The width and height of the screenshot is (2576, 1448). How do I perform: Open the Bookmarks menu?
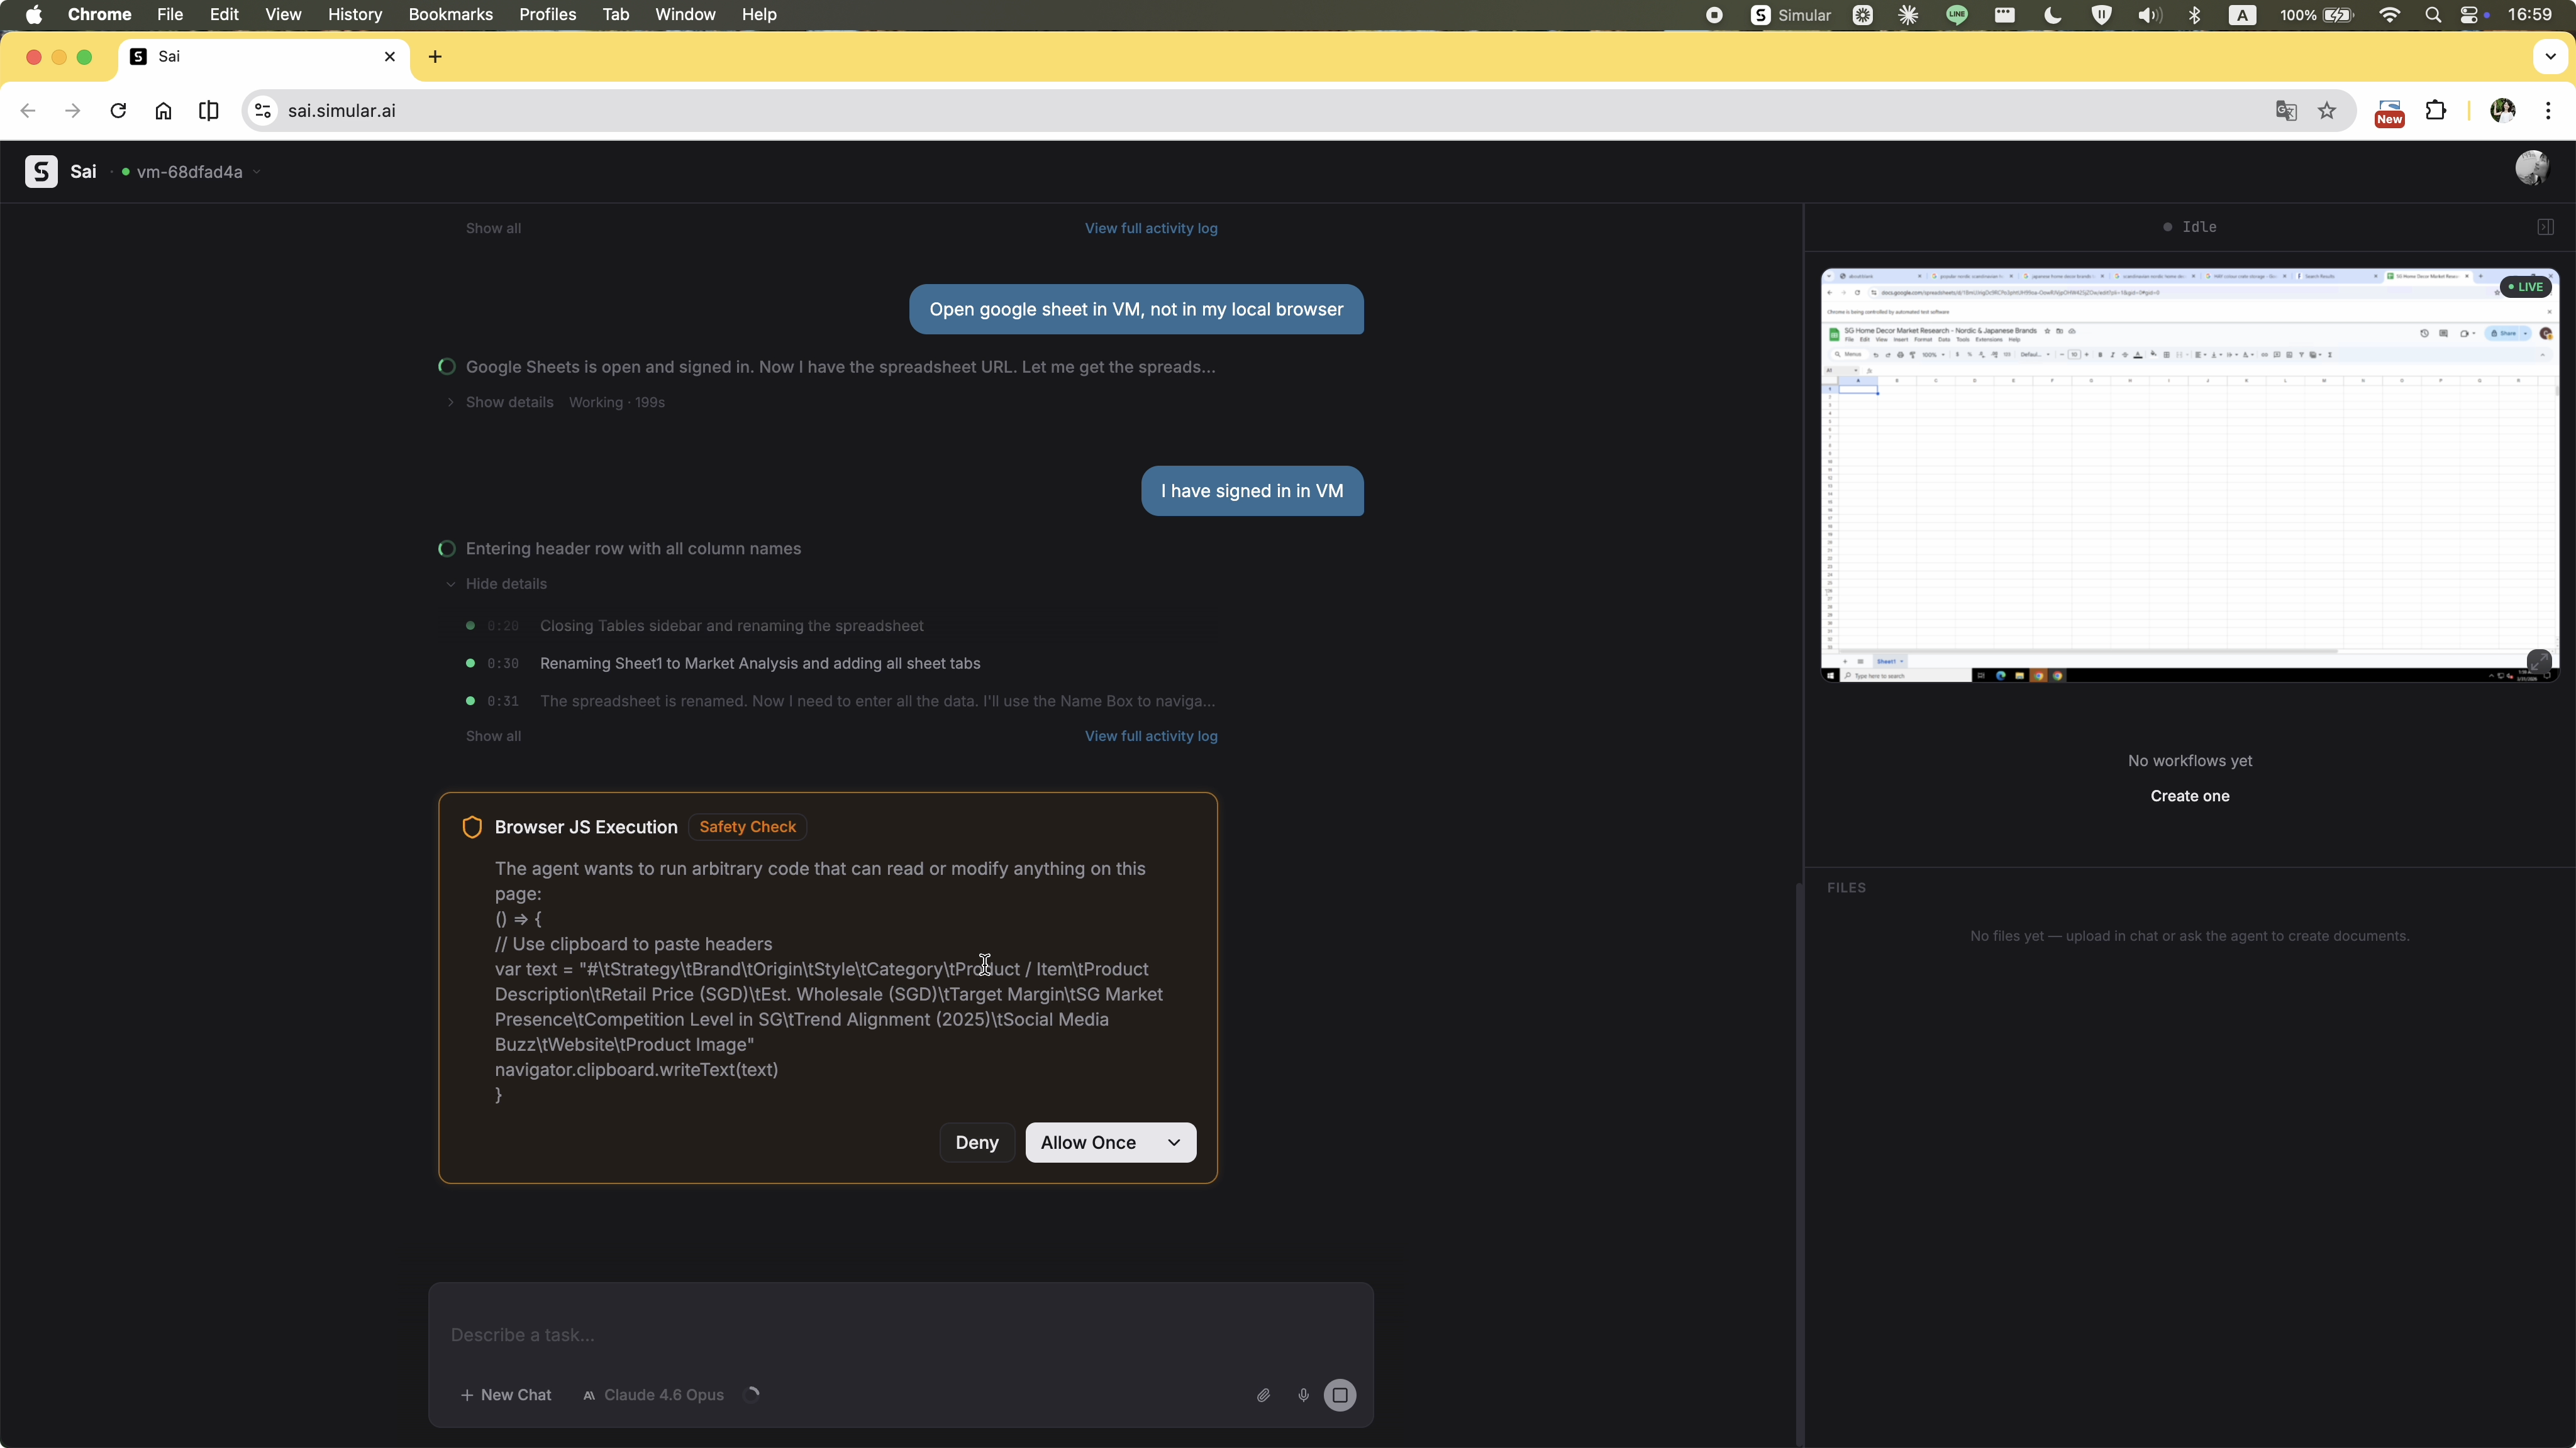tap(450, 14)
